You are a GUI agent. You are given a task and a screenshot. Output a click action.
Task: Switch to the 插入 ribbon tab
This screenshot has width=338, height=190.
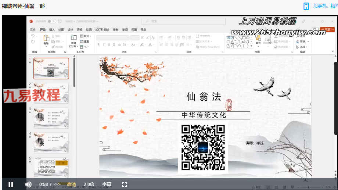click(52, 29)
